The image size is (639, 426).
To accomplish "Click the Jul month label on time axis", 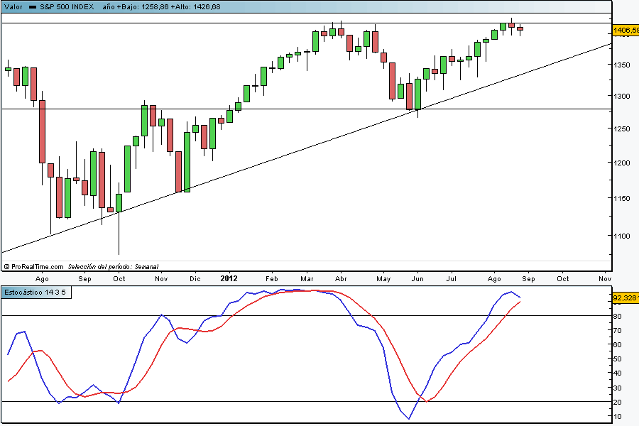I will pyautogui.click(x=451, y=279).
